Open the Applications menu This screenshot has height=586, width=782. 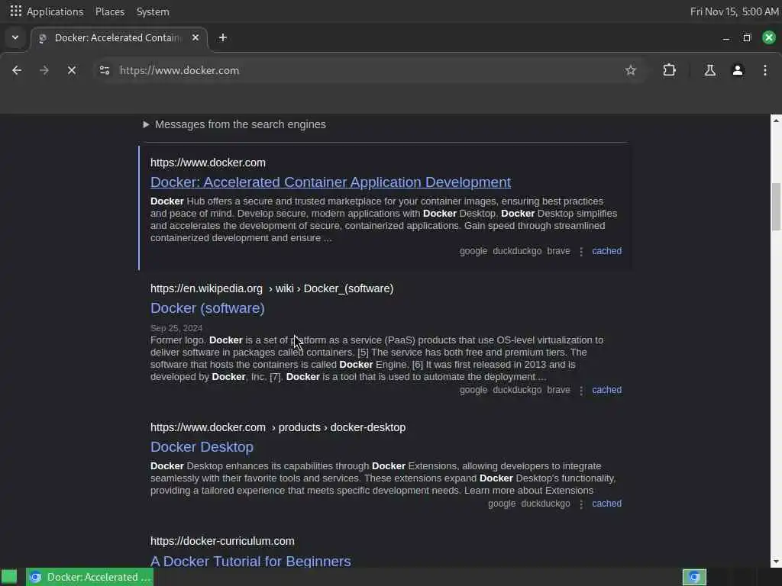point(55,11)
